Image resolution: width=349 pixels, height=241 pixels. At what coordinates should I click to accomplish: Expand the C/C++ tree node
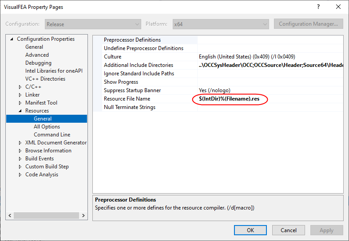coord(20,87)
